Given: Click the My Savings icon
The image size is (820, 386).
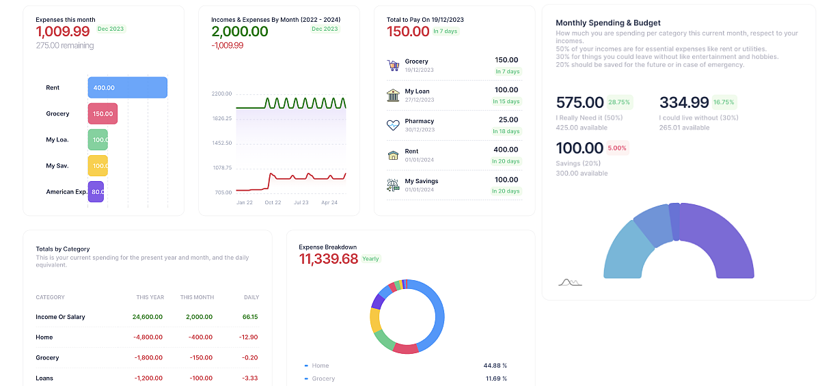Looking at the screenshot, I should pyautogui.click(x=393, y=184).
